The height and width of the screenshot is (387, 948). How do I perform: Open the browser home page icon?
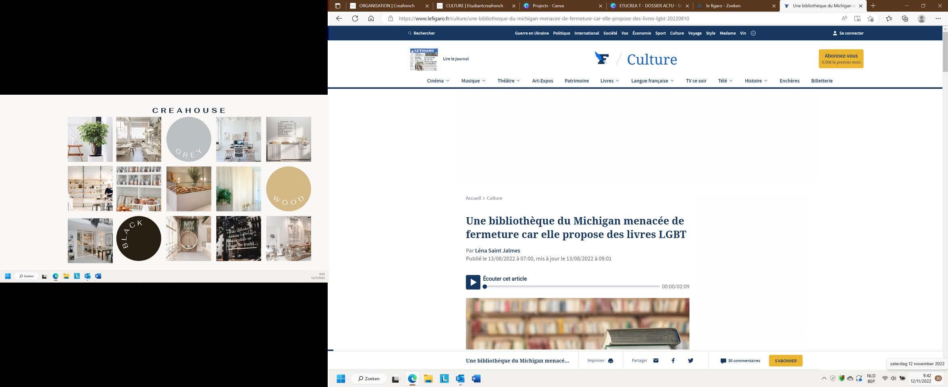click(x=371, y=19)
